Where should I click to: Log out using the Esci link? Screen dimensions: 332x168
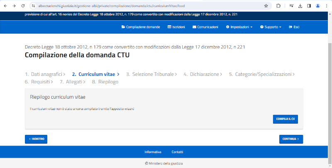point(294,27)
